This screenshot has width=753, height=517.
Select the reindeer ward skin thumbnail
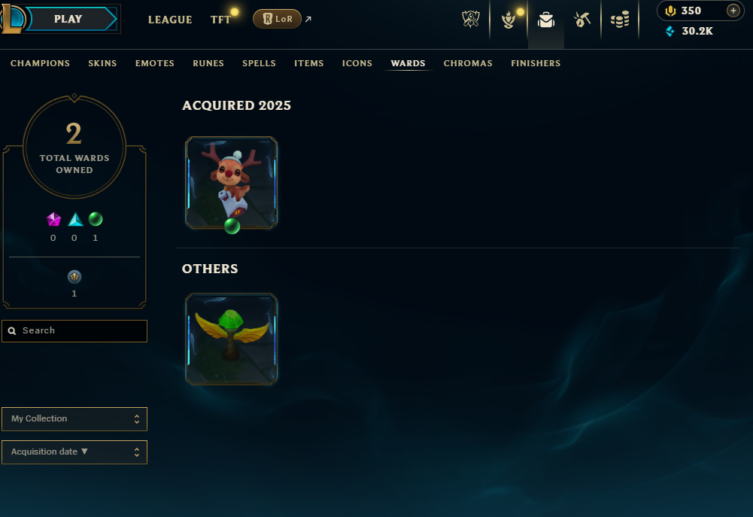pyautogui.click(x=232, y=183)
